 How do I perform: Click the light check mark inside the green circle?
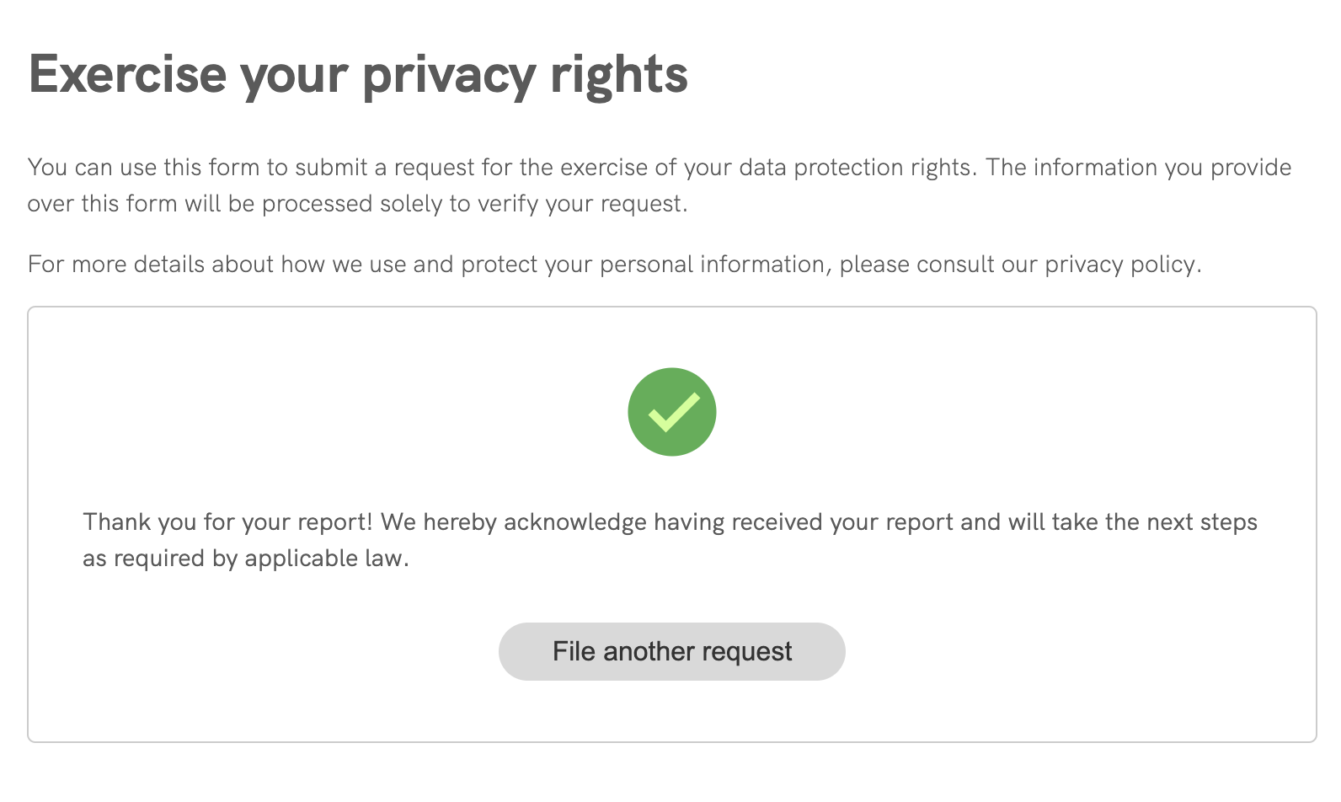click(673, 412)
